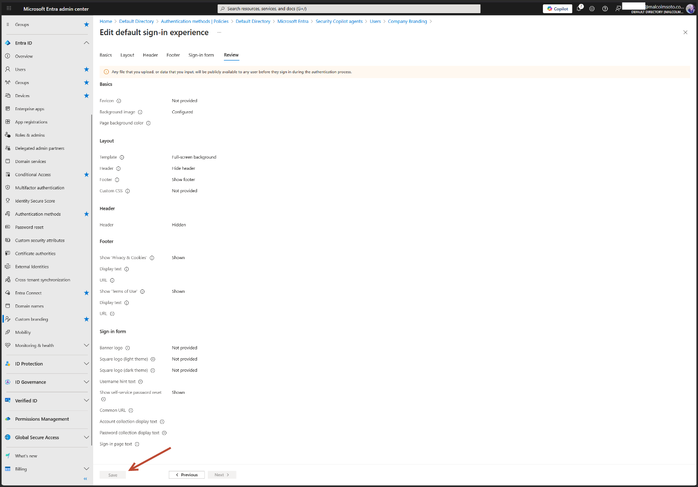Expand Monitoring & health in the sidebar
The height and width of the screenshot is (487, 698).
tap(86, 345)
